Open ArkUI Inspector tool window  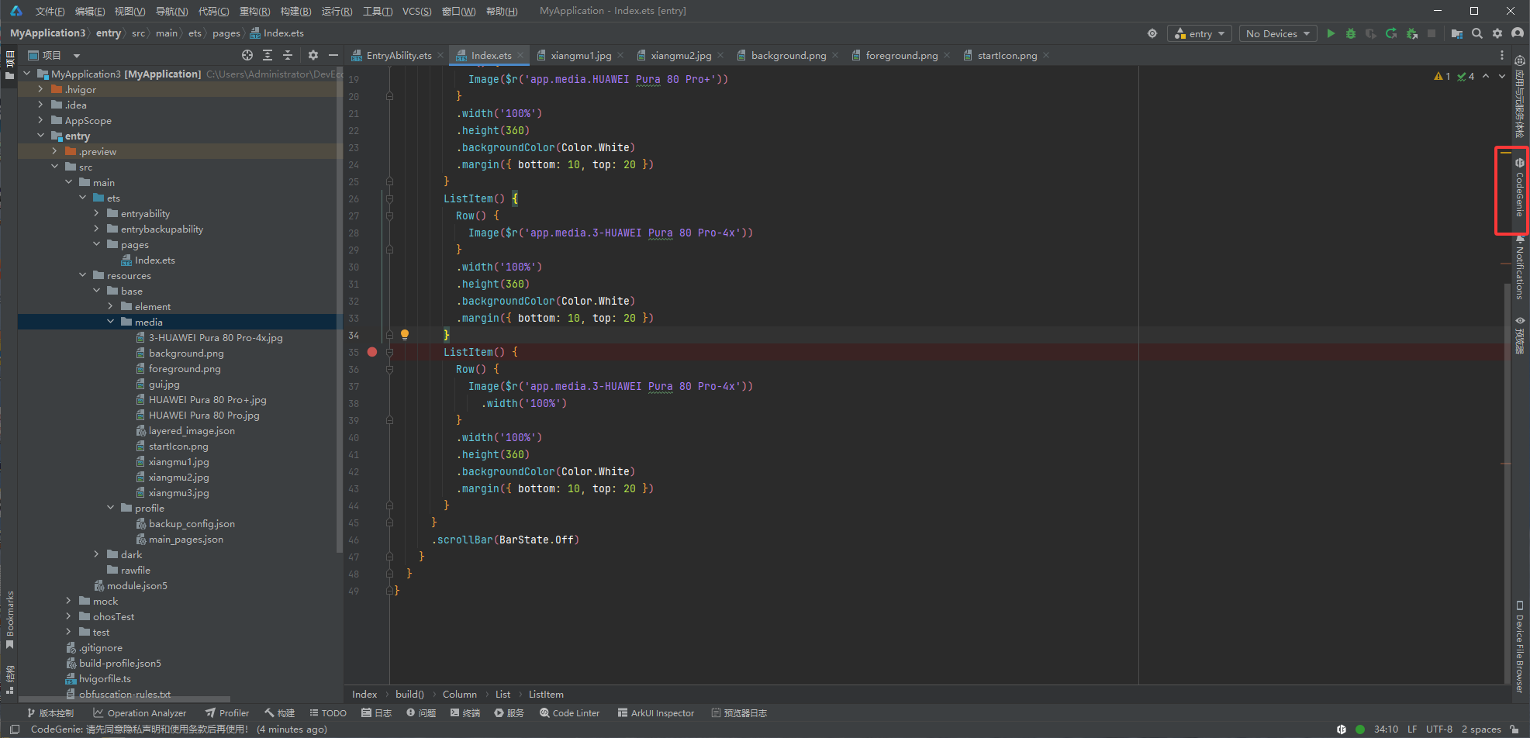pos(656,713)
